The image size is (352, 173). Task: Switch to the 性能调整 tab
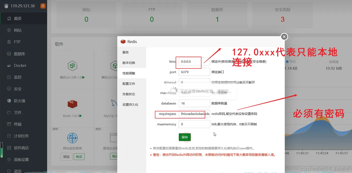pos(131,73)
